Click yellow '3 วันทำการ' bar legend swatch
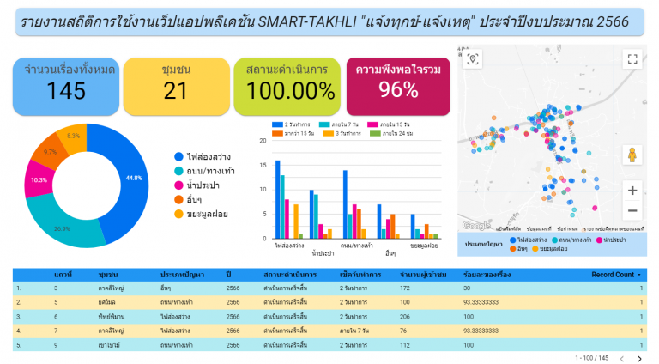Image resolution: width=659 pixels, height=364 pixels. 328,133
